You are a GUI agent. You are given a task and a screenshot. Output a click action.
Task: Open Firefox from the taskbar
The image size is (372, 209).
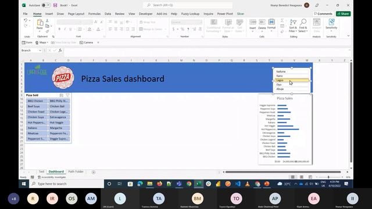click(x=159, y=183)
